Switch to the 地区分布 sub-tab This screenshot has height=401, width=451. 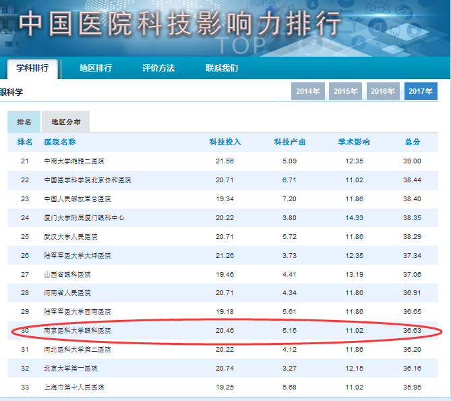point(65,122)
